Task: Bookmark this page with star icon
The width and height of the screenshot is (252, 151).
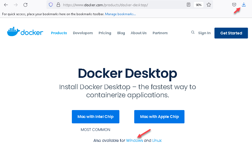Action: (x=209, y=5)
